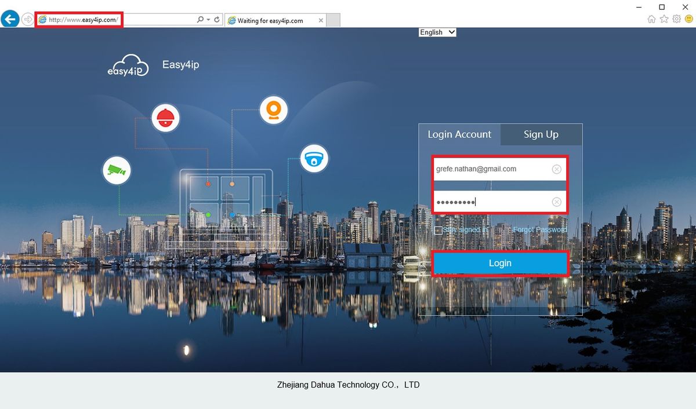The image size is (696, 409).
Task: Clear the password field using X icon
Action: point(556,202)
